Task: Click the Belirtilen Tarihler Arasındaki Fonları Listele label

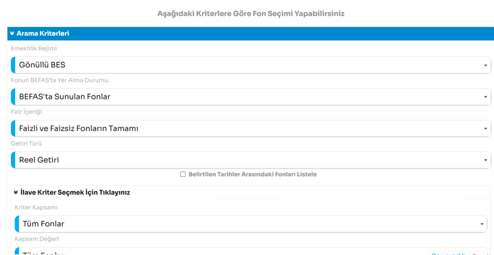Action: pyautogui.click(x=252, y=174)
